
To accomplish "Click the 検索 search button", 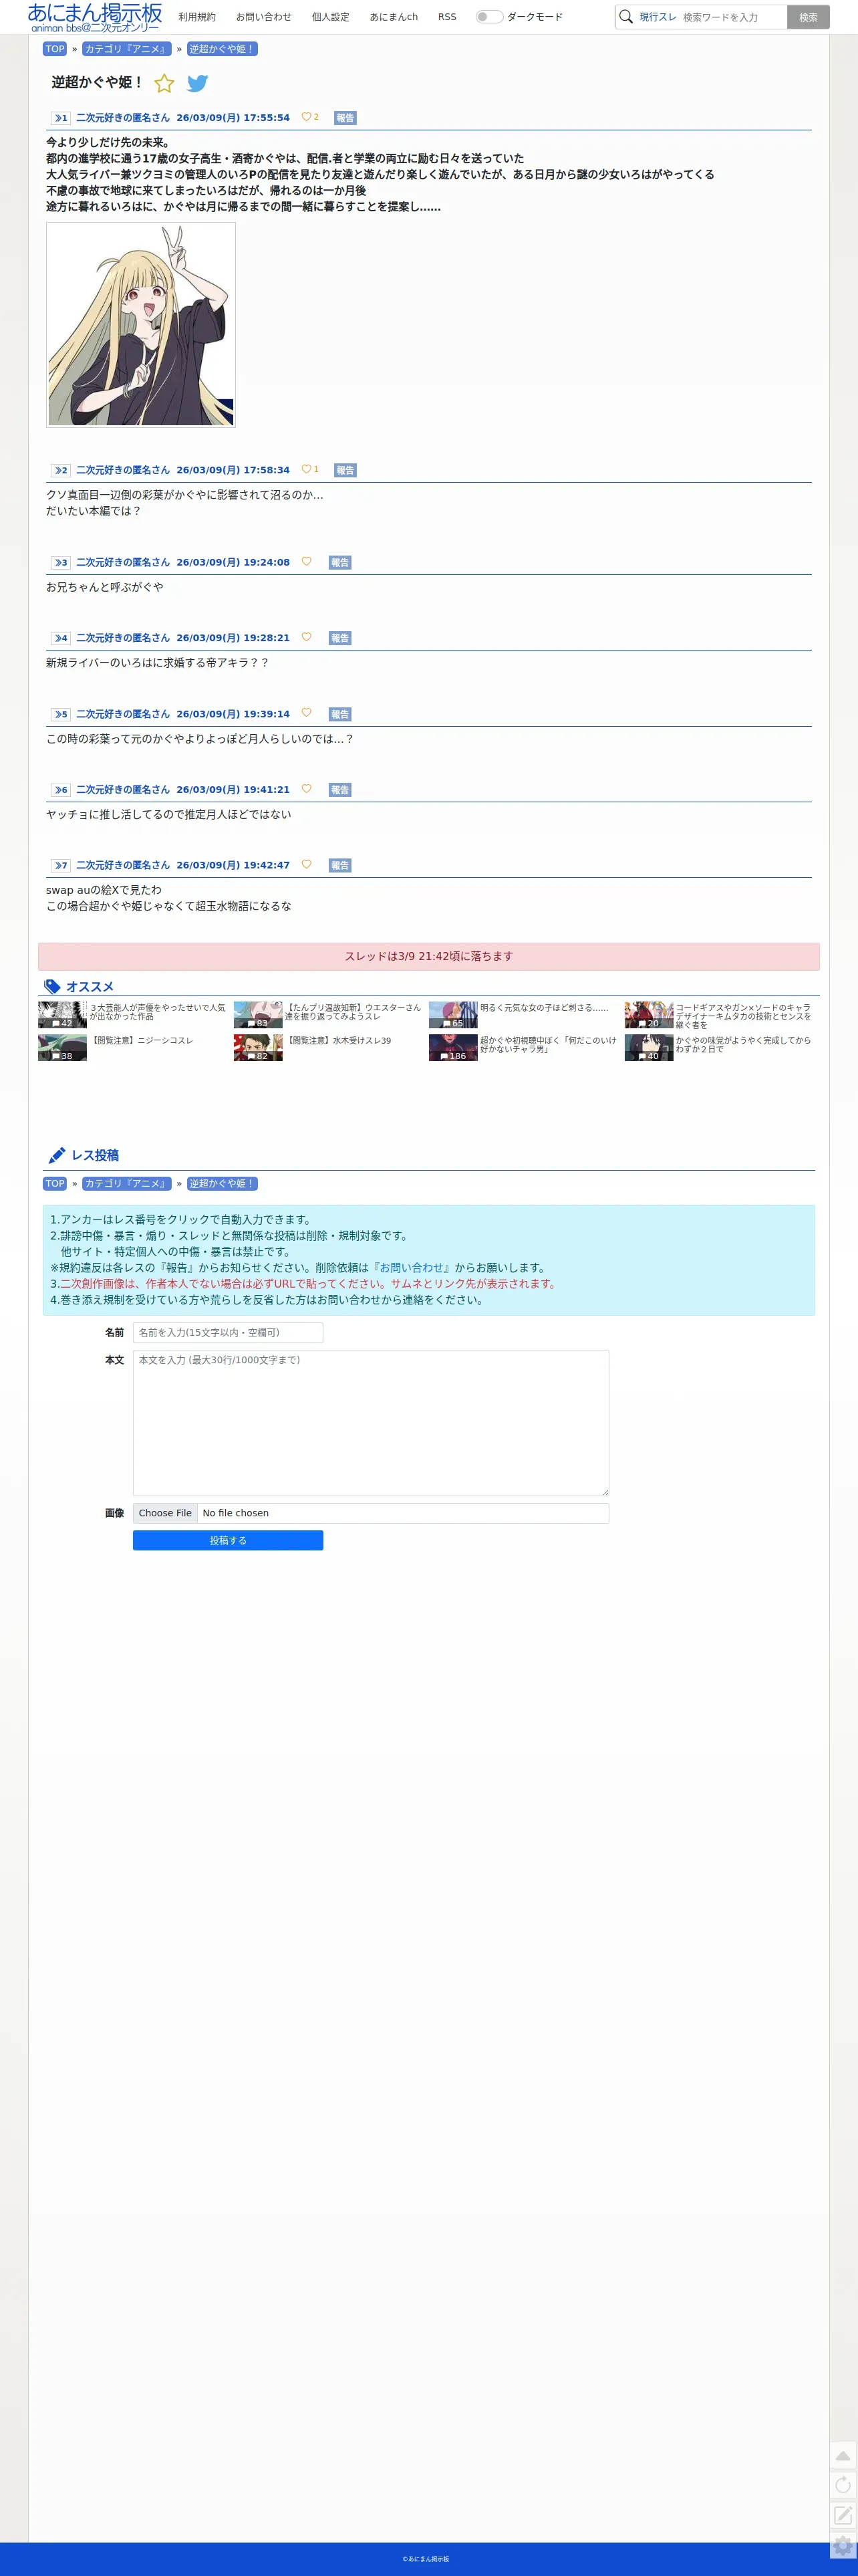I will point(808,17).
